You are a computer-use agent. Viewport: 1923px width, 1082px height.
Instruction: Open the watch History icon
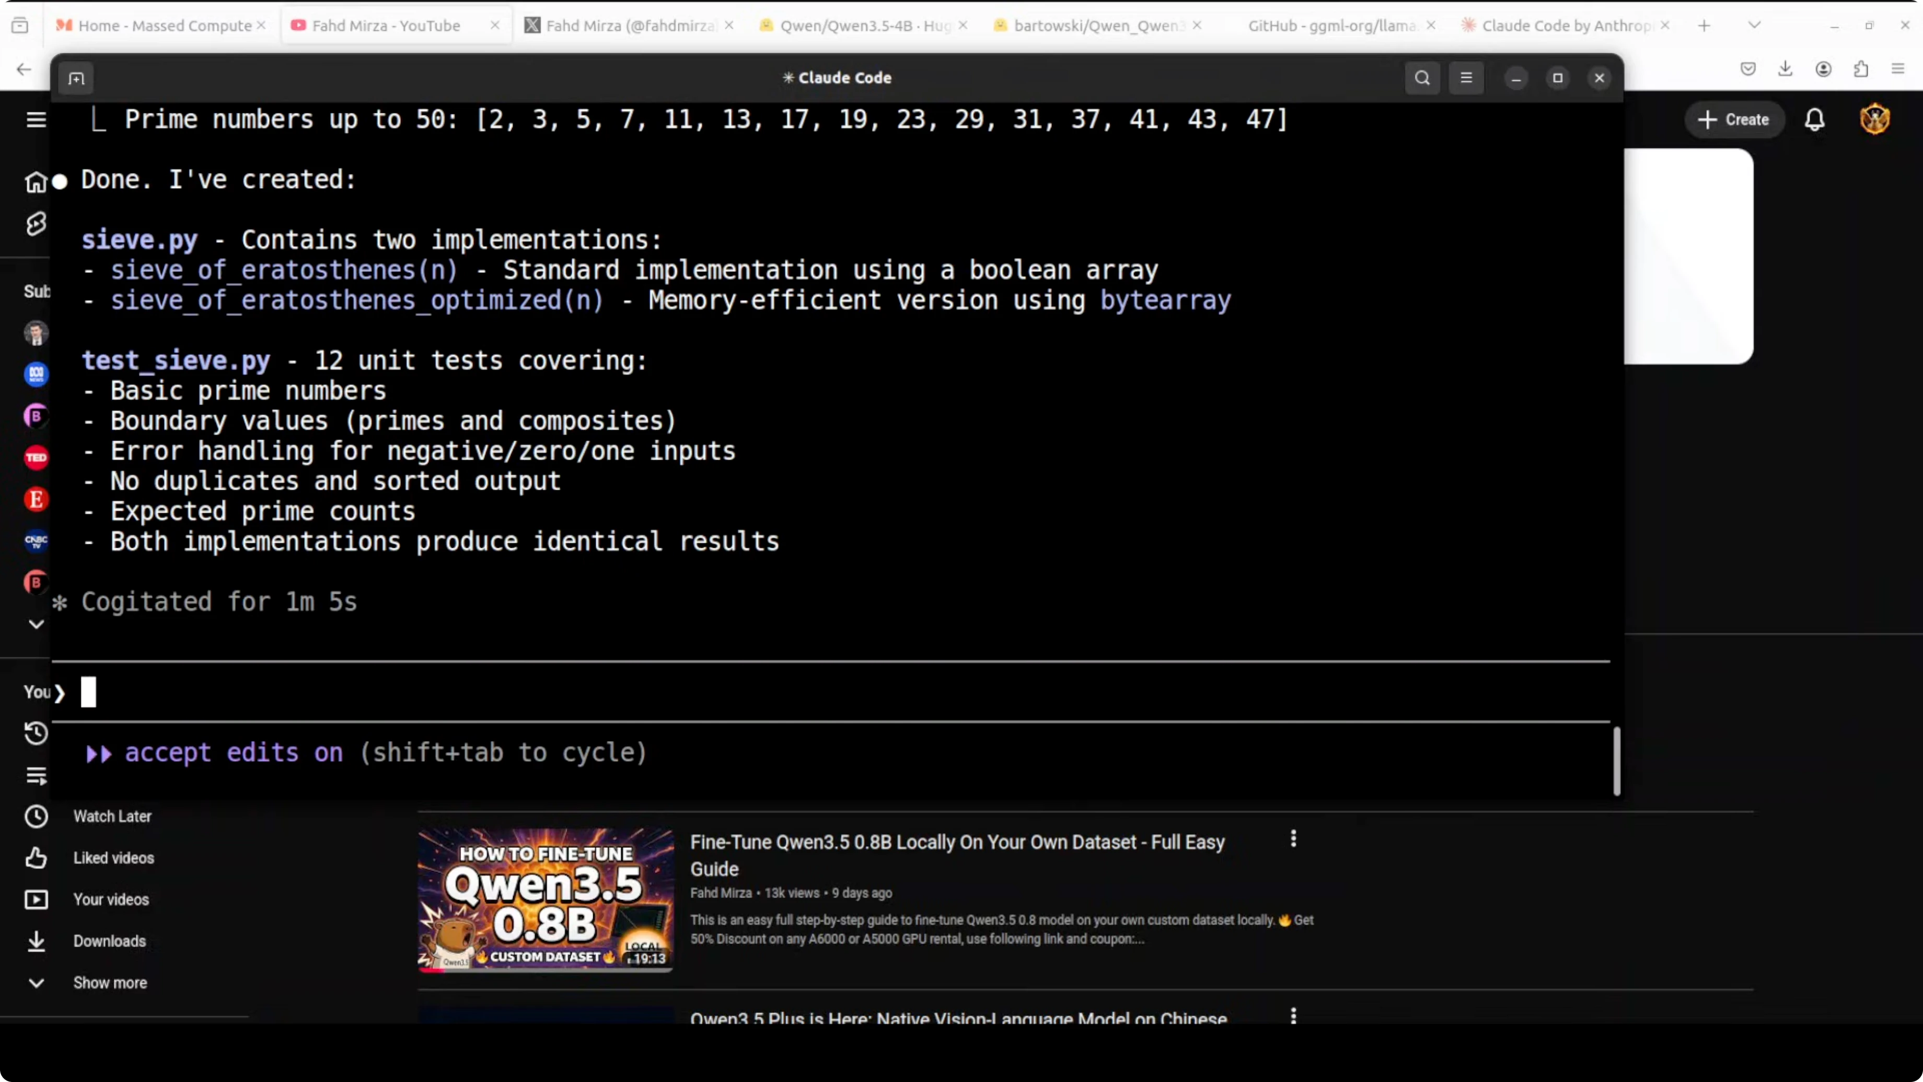tap(36, 733)
